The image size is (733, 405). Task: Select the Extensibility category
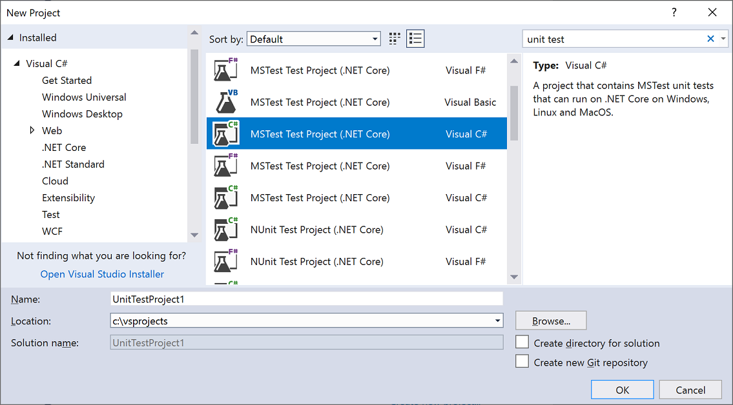[x=68, y=198]
